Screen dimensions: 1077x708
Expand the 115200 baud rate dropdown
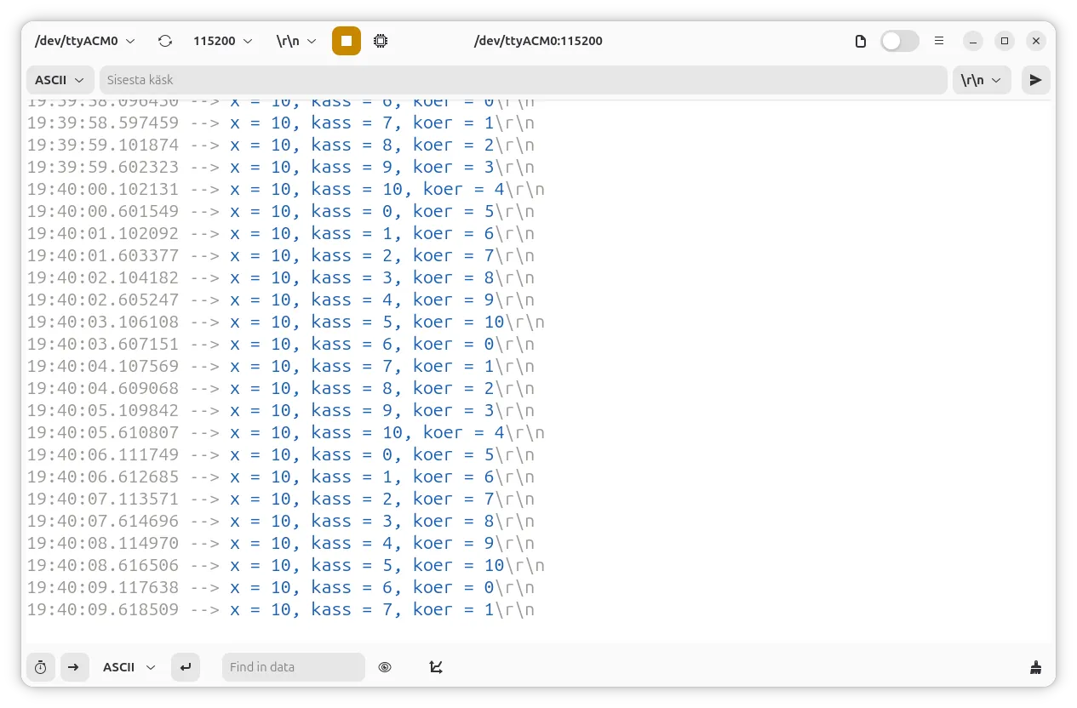point(223,41)
